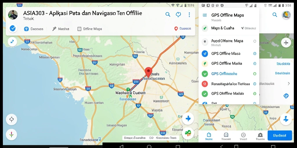Open the three-dot overflow menu
The height and width of the screenshot is (148, 297).
point(189,15)
